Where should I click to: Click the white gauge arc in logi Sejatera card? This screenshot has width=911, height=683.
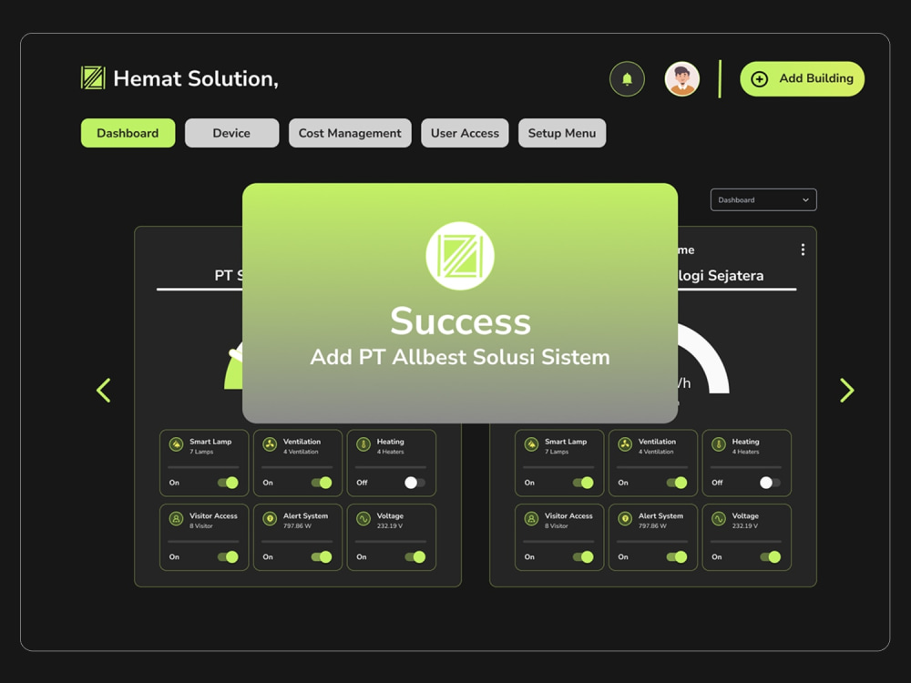point(710,360)
